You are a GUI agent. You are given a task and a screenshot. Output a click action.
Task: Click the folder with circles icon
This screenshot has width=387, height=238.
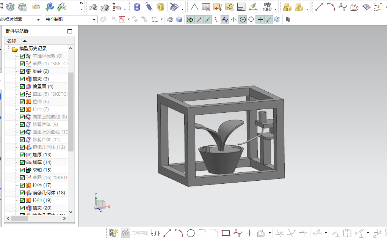click(229, 7)
